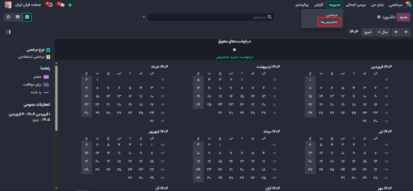Screen dimensions: 413x191
Task: Open the conversations chat bubble icon
Action: [x=61, y=5]
